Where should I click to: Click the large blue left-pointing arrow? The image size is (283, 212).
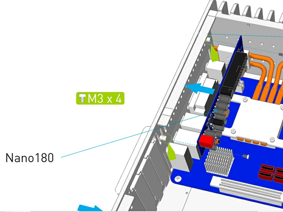pyautogui.click(x=200, y=89)
